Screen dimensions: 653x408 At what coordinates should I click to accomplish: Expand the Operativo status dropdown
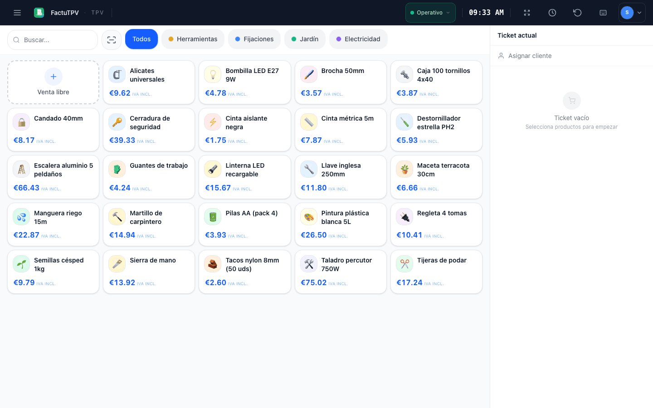tap(430, 13)
